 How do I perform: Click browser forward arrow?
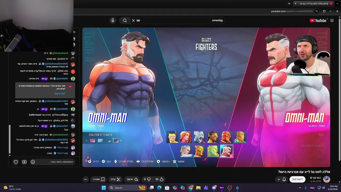(x=337, y=11)
